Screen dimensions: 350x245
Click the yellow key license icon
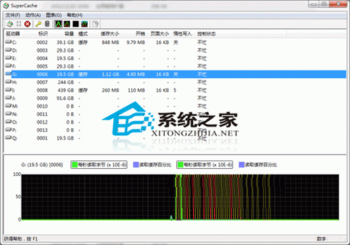pyautogui.click(x=38, y=24)
